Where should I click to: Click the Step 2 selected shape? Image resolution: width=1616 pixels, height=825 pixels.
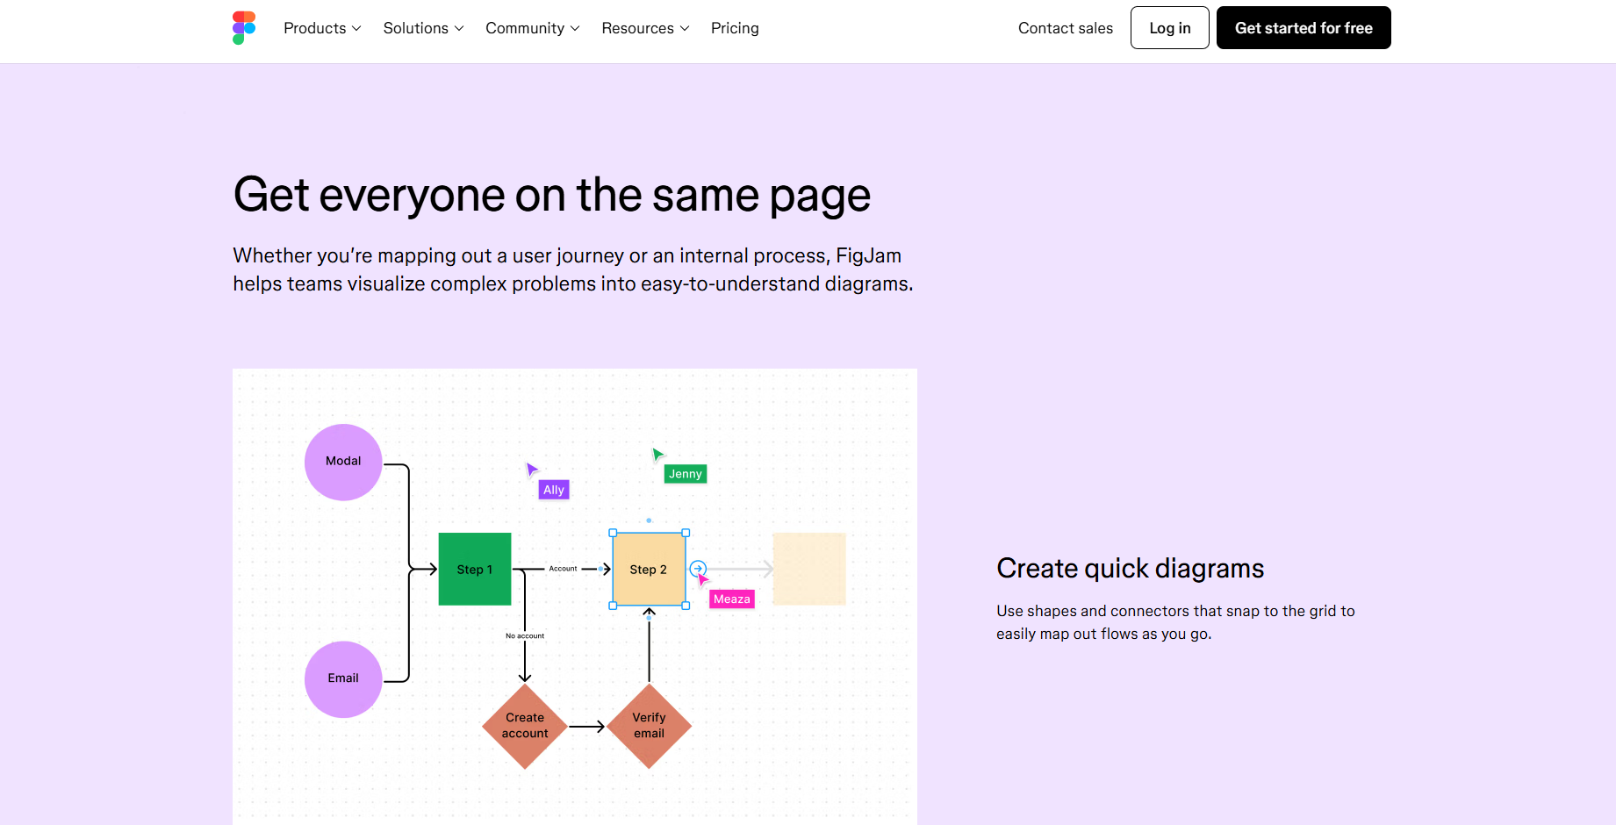pos(649,569)
